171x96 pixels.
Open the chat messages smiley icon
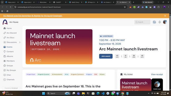(154, 22)
